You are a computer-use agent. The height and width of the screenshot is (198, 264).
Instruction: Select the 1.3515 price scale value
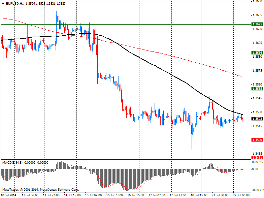pyautogui.click(x=258, y=126)
